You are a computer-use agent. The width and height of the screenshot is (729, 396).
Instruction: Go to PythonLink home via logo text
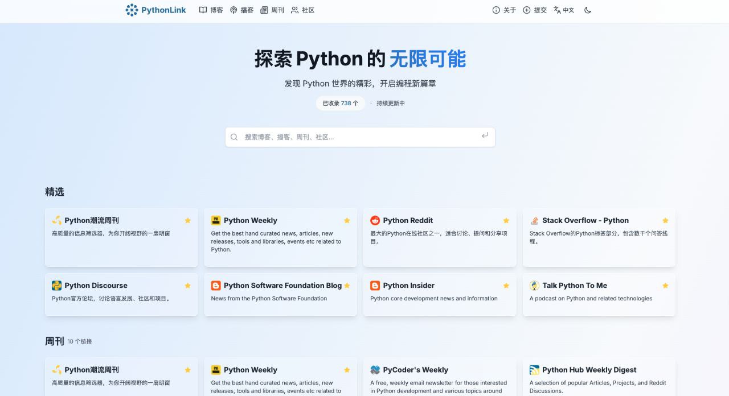pos(163,10)
